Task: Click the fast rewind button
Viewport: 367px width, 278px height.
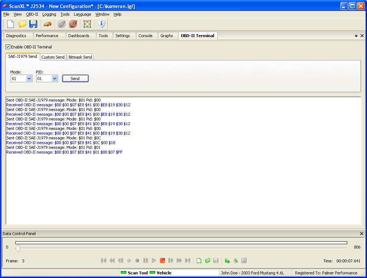Action: point(112,261)
